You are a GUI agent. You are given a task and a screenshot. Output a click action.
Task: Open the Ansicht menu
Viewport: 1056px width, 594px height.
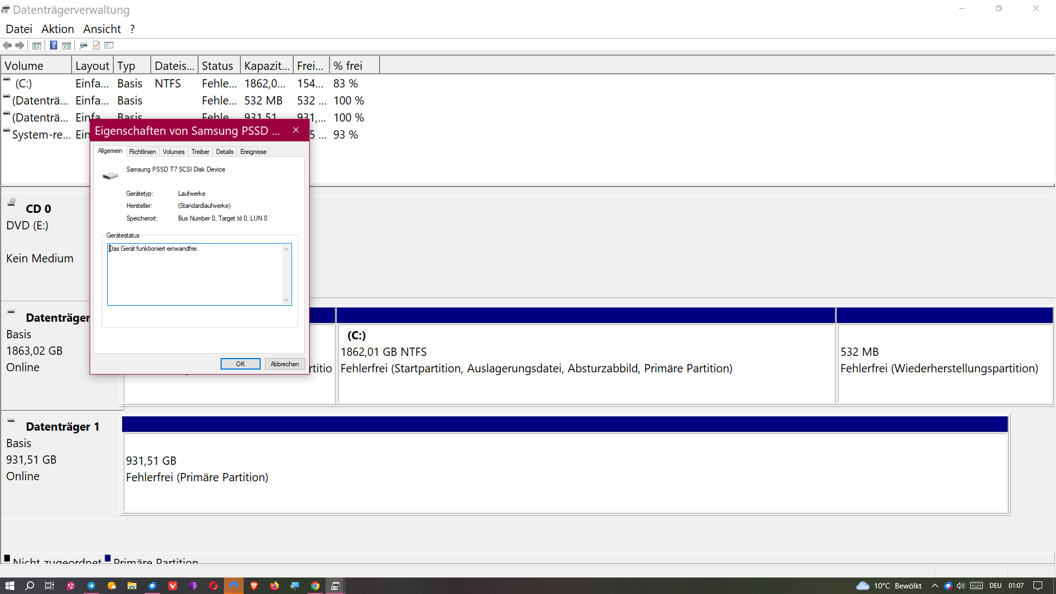pyautogui.click(x=102, y=29)
